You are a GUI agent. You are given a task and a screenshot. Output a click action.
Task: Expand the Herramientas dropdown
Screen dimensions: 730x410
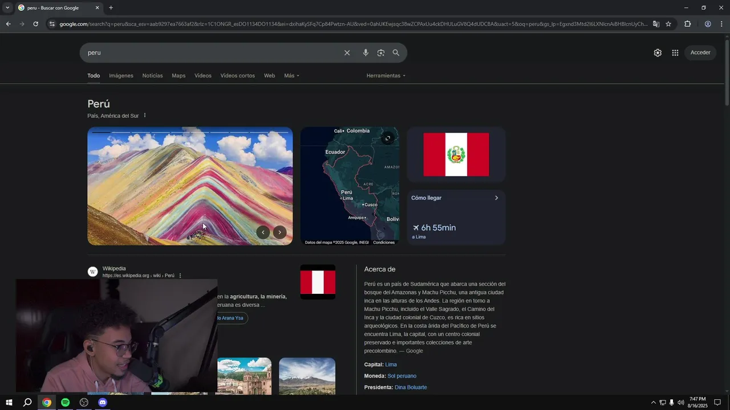(386, 76)
